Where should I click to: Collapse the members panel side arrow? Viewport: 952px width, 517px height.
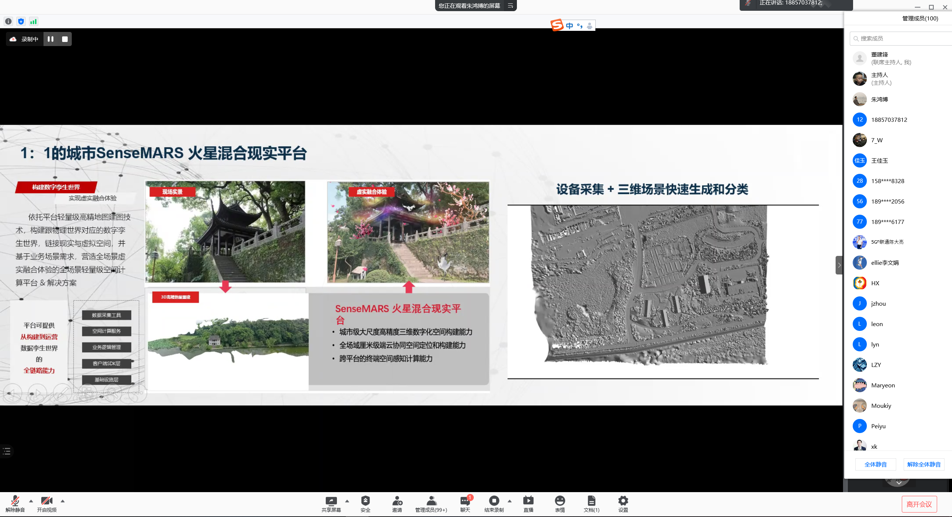click(839, 265)
